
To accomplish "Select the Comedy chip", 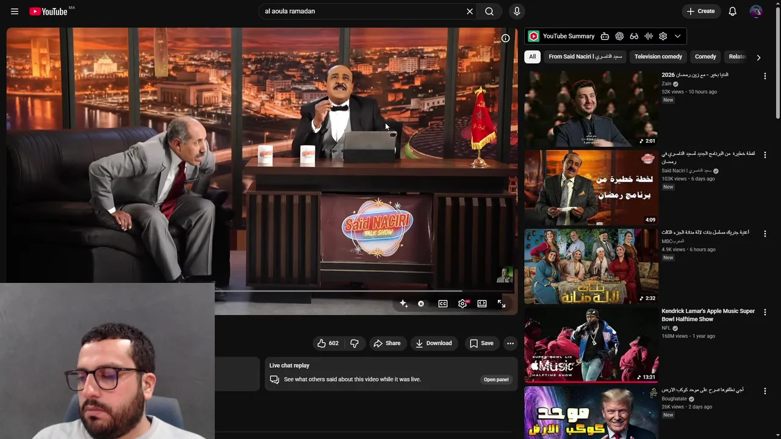I will click(705, 57).
